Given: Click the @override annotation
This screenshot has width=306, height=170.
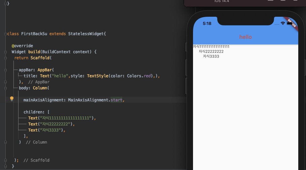Looking at the screenshot, I should click(x=22, y=46).
